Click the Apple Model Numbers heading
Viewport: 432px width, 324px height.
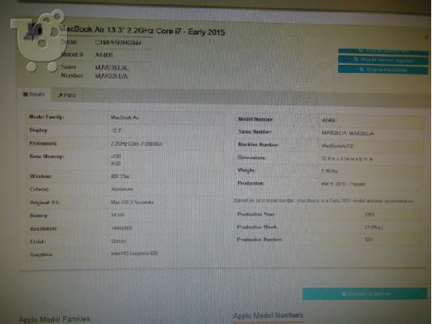coord(268,315)
